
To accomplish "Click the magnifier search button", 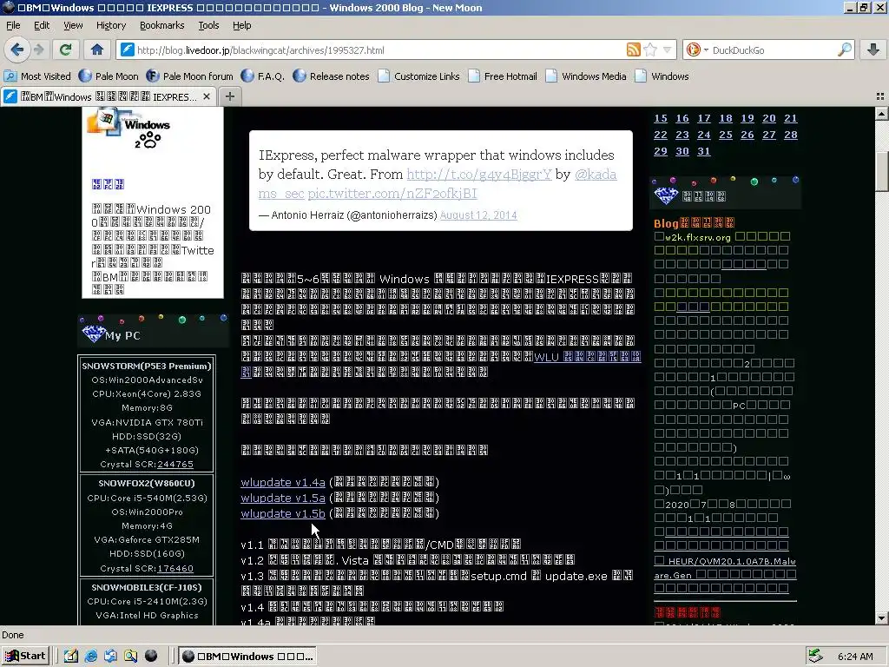I will 844,50.
